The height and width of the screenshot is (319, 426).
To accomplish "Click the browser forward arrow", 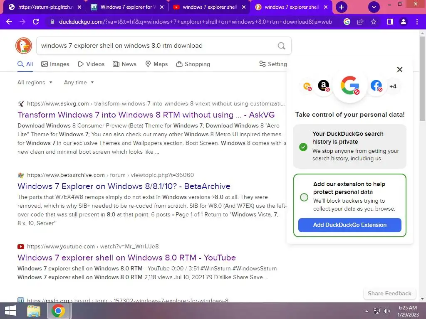I will (22, 22).
